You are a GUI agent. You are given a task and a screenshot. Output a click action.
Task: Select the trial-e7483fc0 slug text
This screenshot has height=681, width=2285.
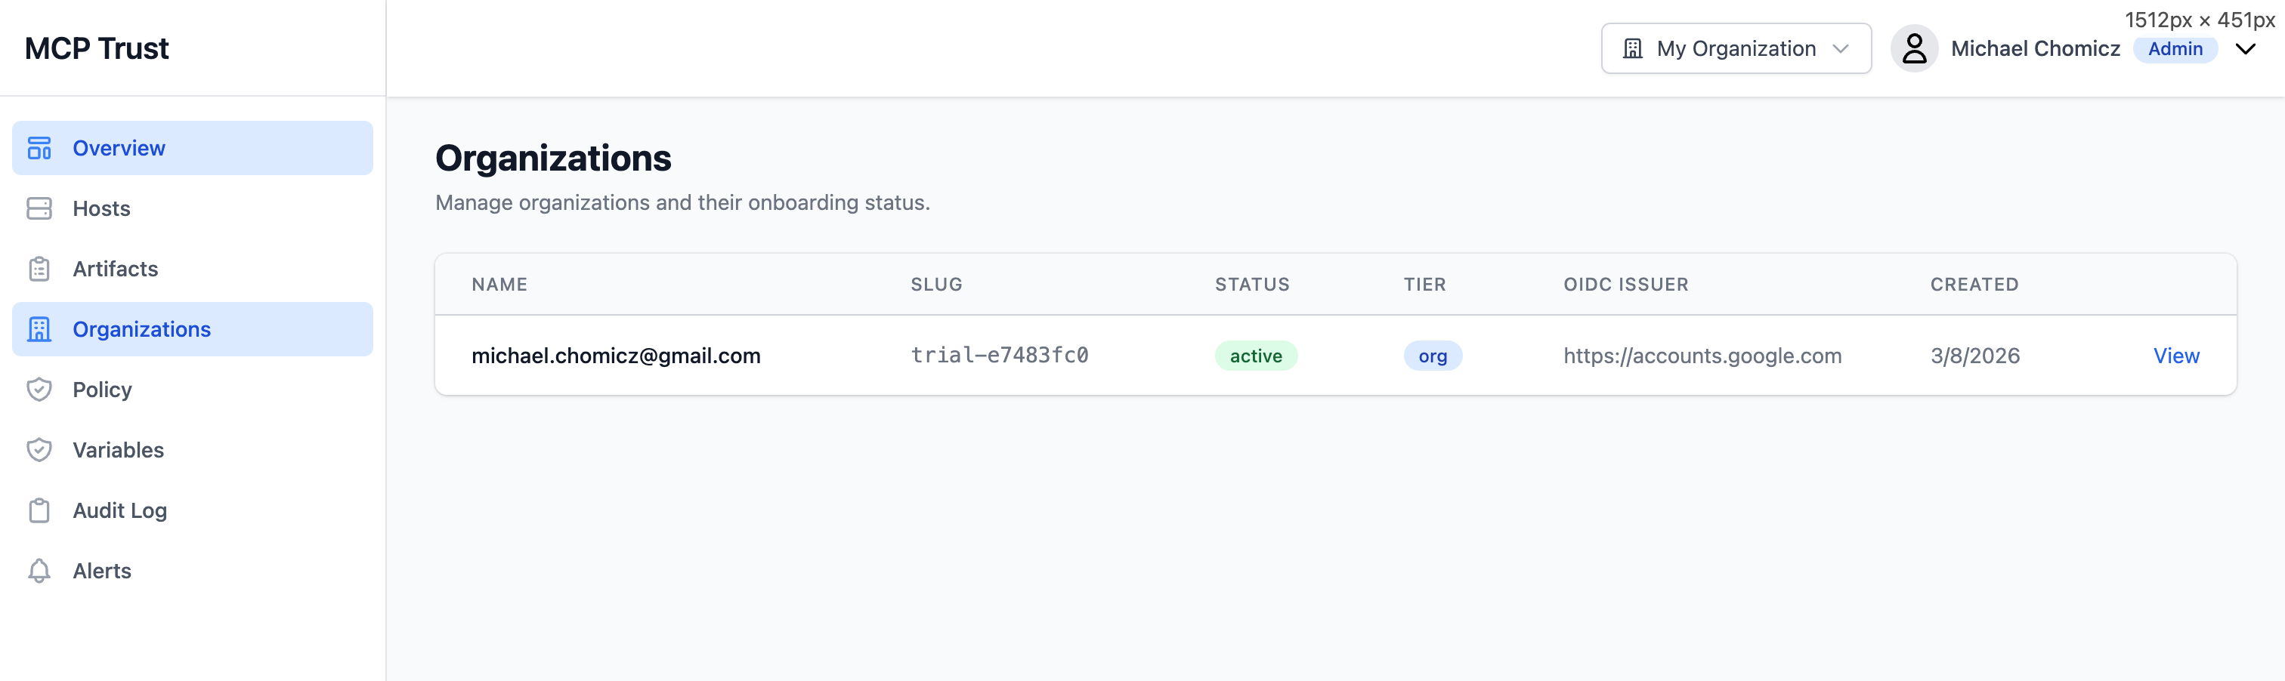click(999, 356)
